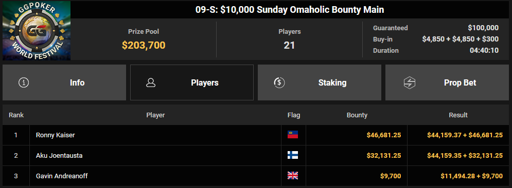Click the Liechtenstein flag icon
The image size is (512, 188).
tap(293, 135)
